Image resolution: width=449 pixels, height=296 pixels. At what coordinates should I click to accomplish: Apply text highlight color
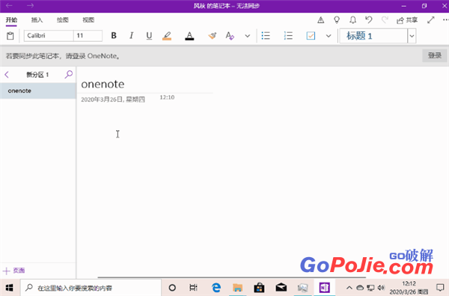167,36
